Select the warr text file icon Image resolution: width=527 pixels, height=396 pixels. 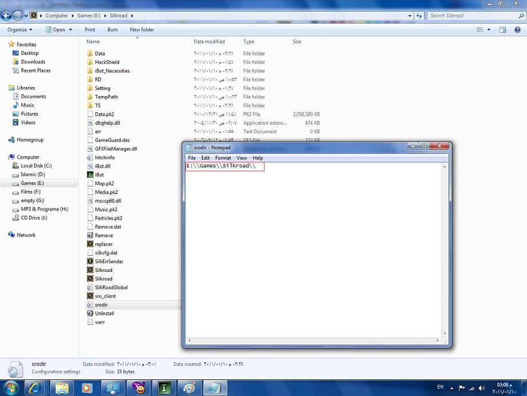[90, 322]
